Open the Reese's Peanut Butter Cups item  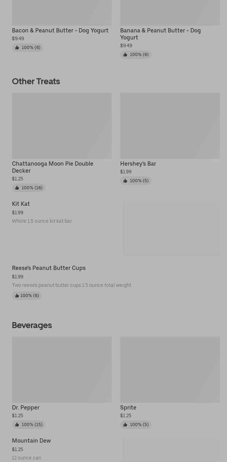pyautogui.click(x=49, y=268)
